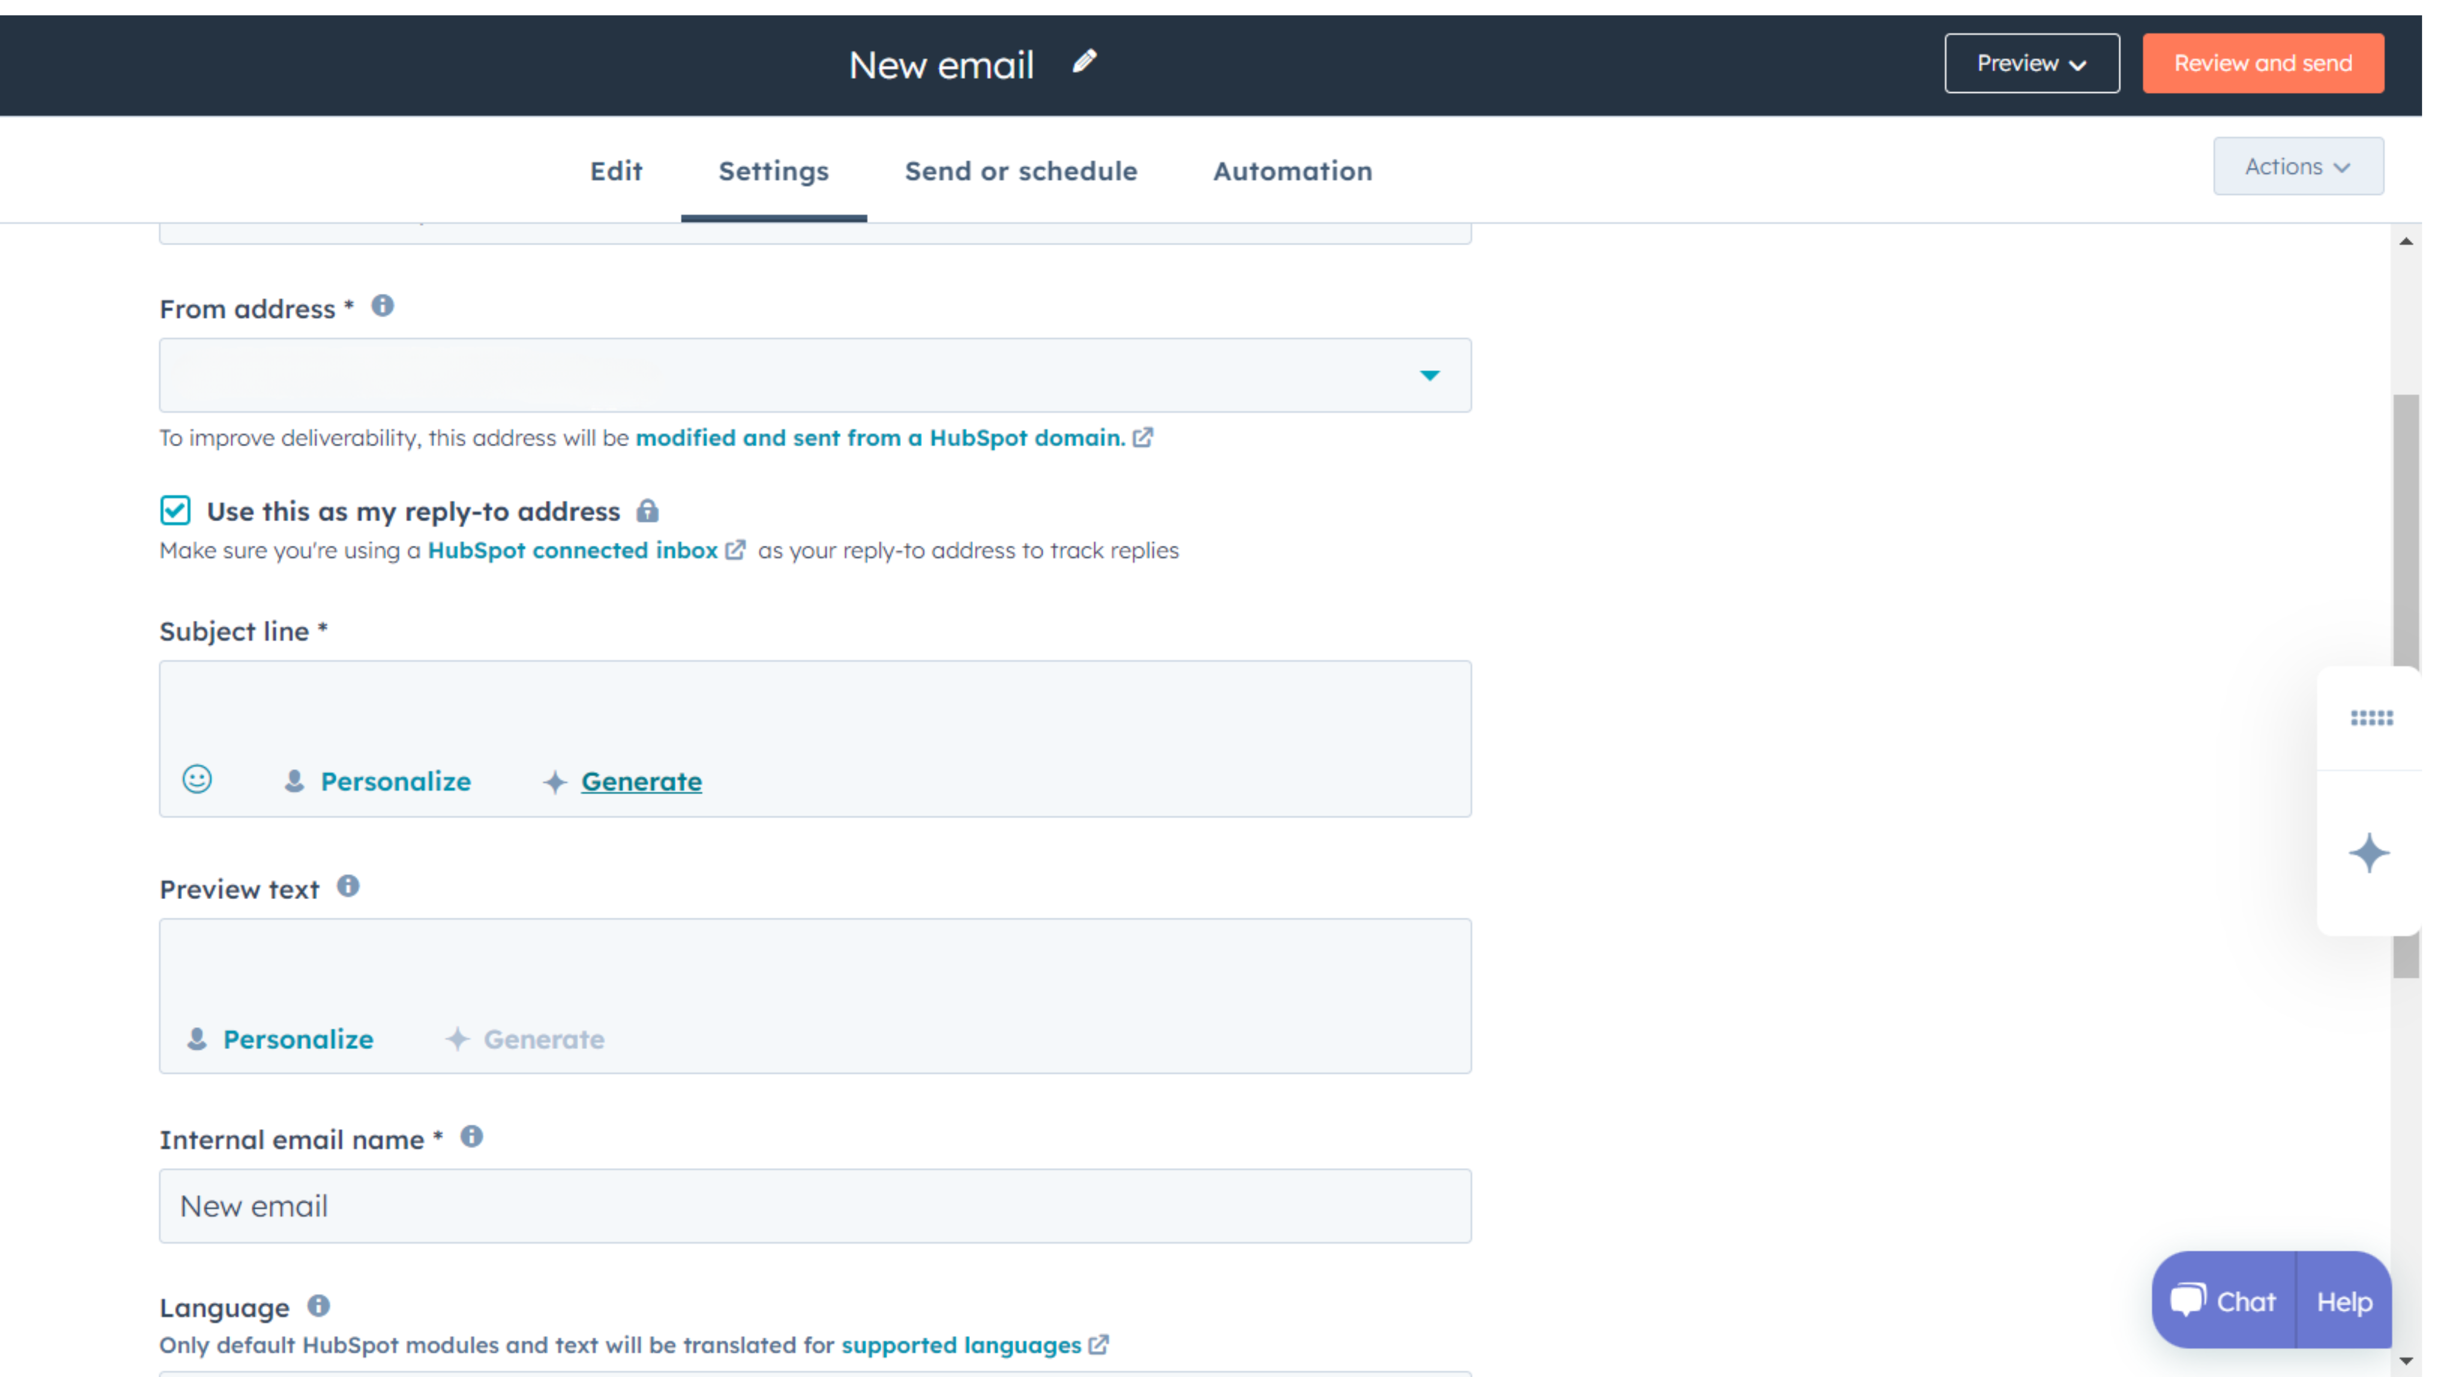The image size is (2448, 1377).
Task: Click Preview text info icon
Action: tap(349, 886)
